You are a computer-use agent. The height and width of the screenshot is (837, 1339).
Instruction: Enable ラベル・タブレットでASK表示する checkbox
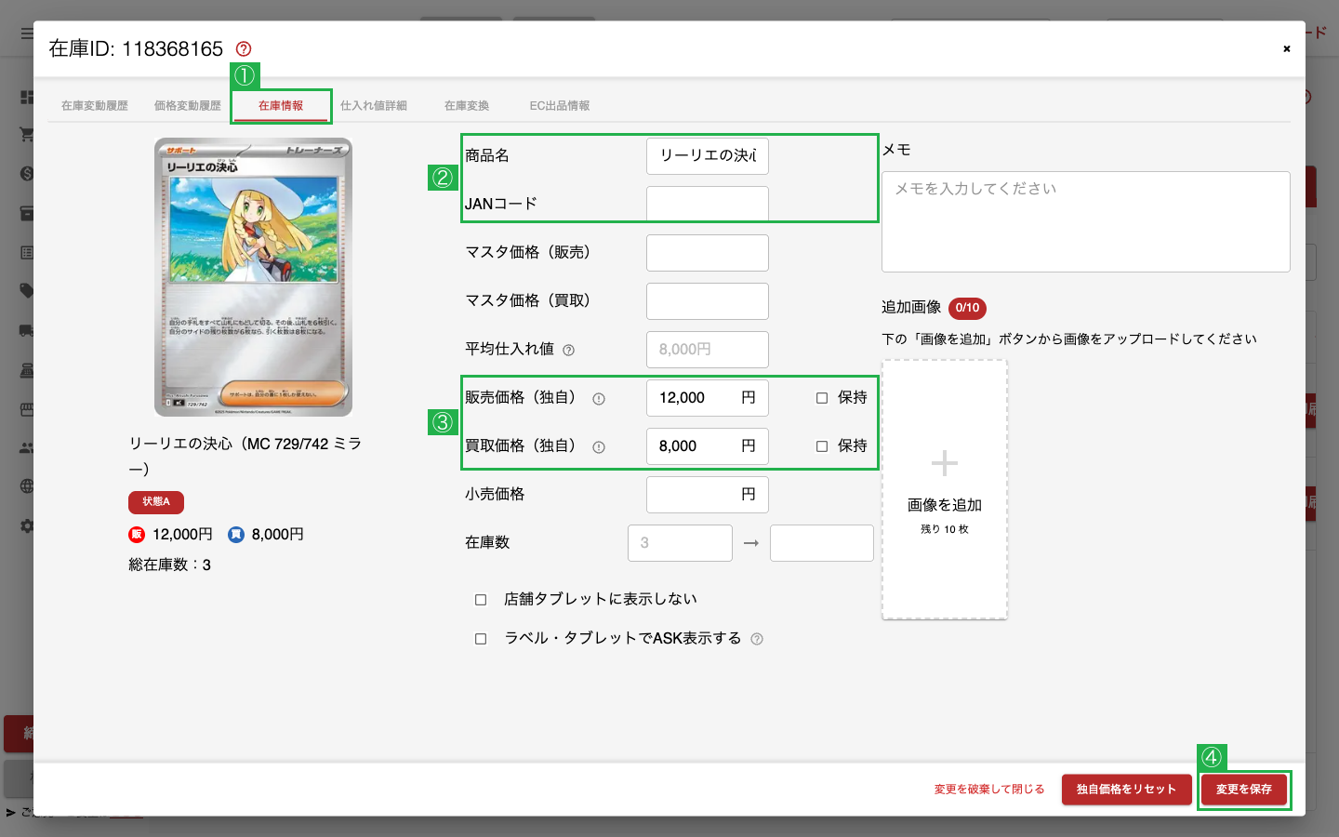tap(481, 639)
